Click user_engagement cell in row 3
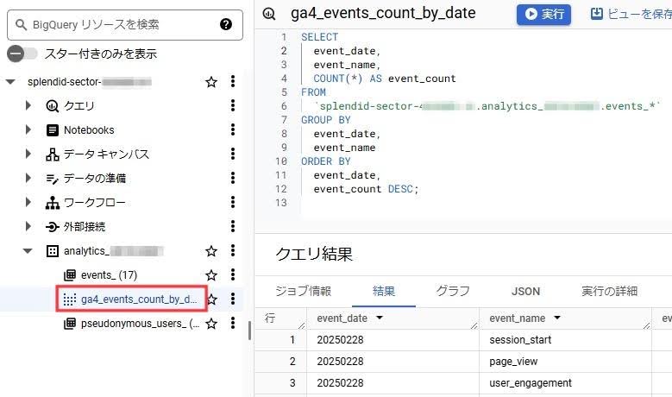 pos(531,383)
